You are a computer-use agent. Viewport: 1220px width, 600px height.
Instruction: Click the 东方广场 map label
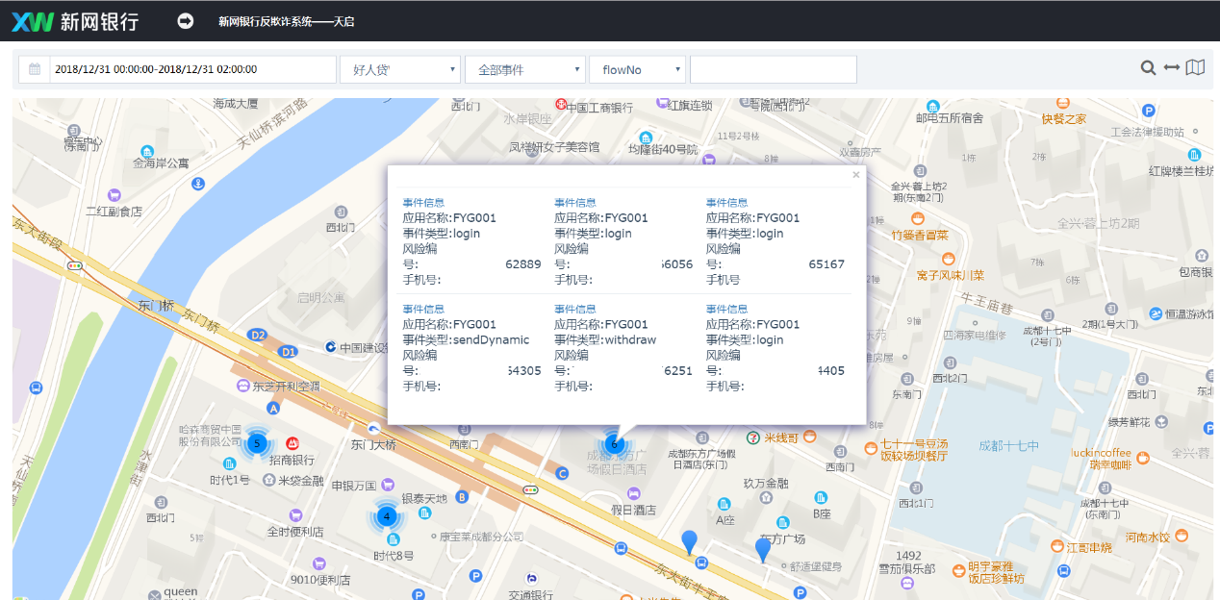[x=782, y=538]
